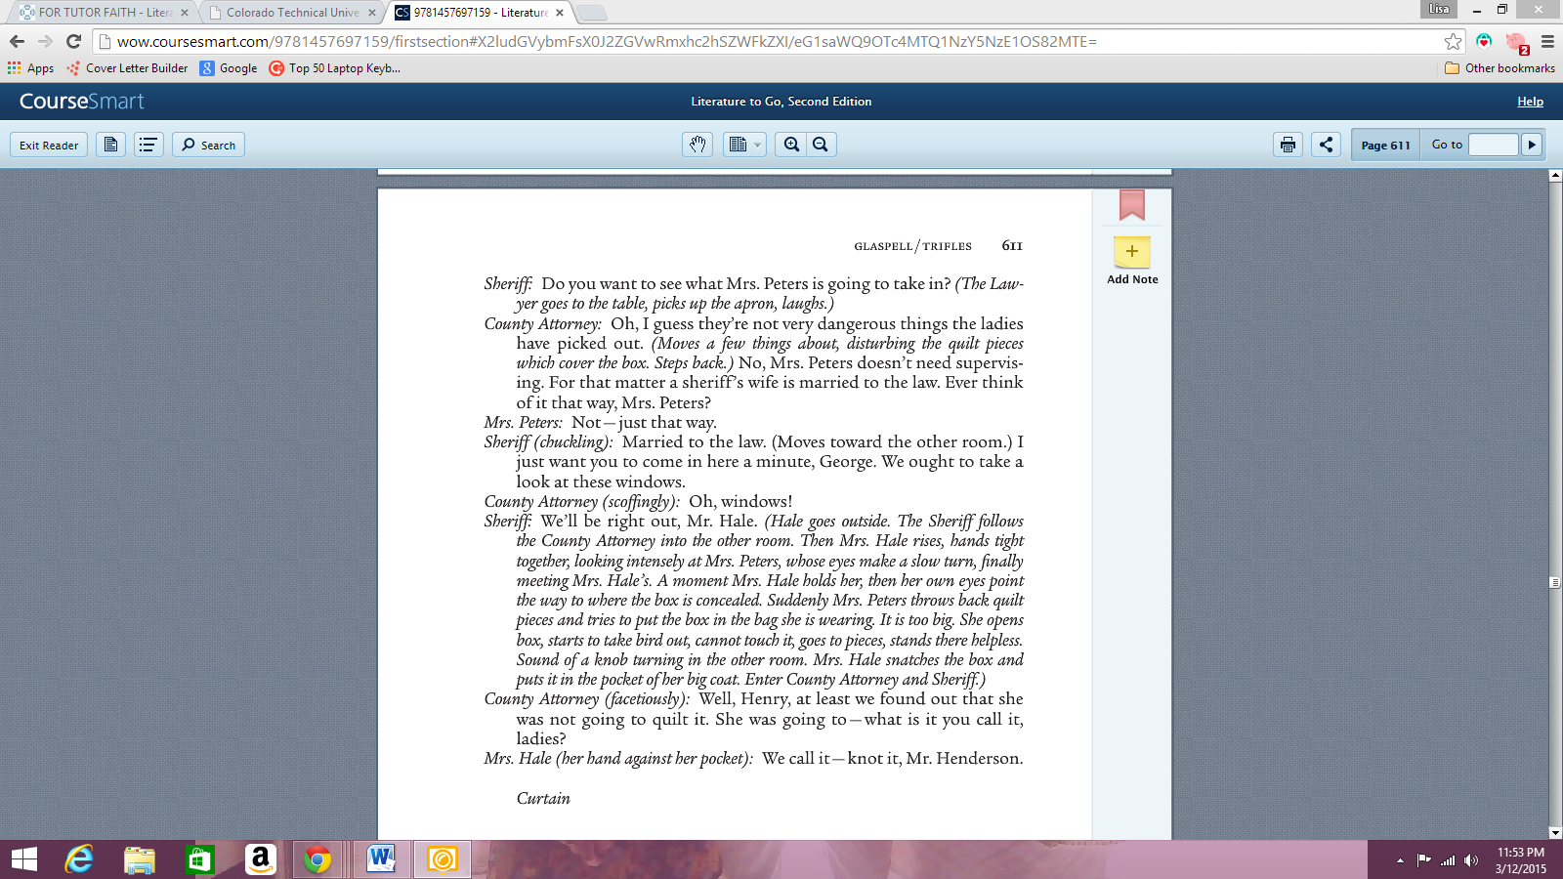The image size is (1563, 879).
Task: Click the Lisa profile button
Action: pyautogui.click(x=1439, y=9)
